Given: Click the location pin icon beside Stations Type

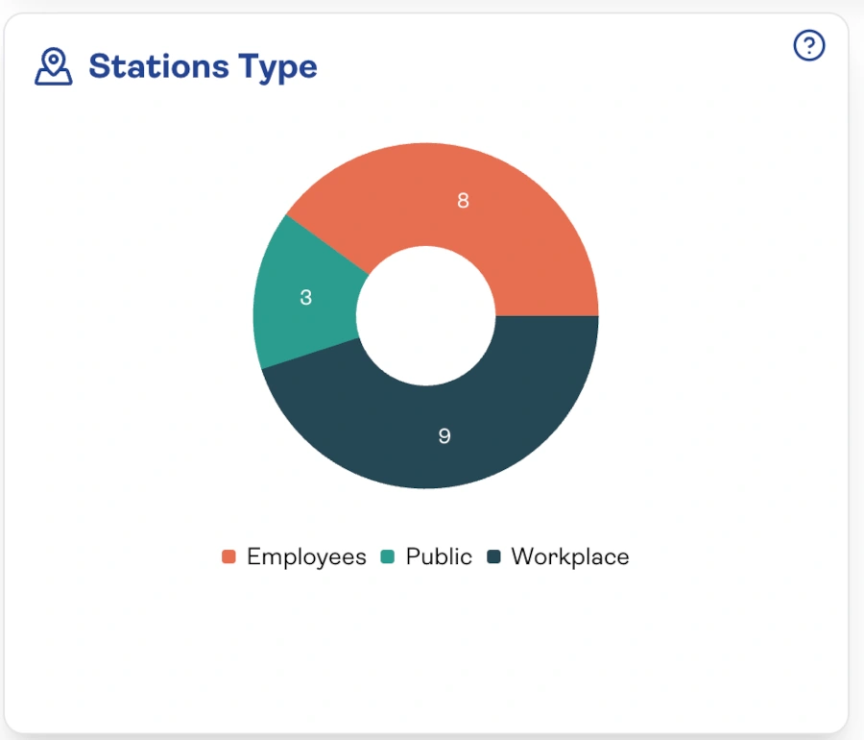Looking at the screenshot, I should click(x=54, y=67).
